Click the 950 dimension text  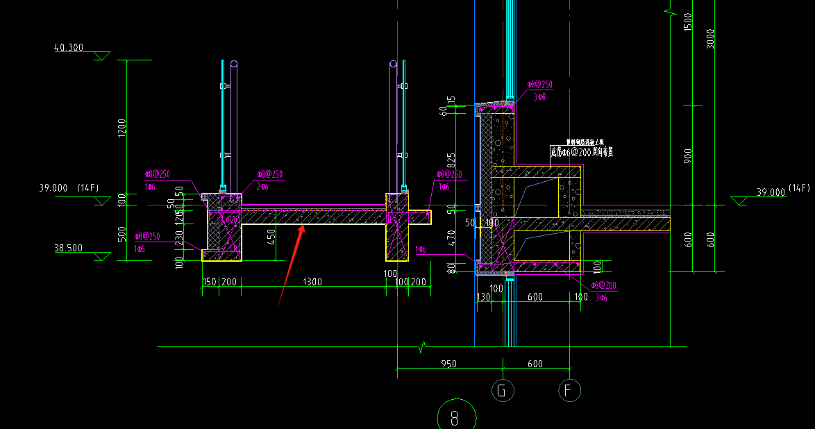pos(448,364)
